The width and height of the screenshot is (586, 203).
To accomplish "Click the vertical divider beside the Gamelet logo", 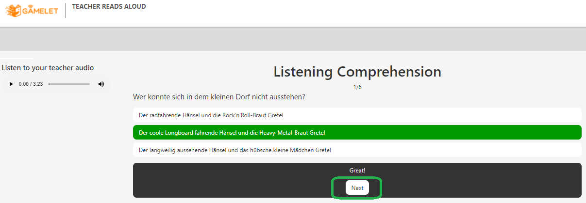I will 66,10.
